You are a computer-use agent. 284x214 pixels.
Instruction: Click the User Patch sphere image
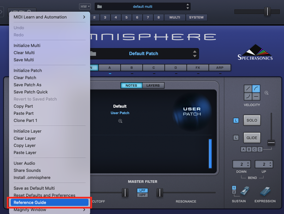[x=192, y=112]
